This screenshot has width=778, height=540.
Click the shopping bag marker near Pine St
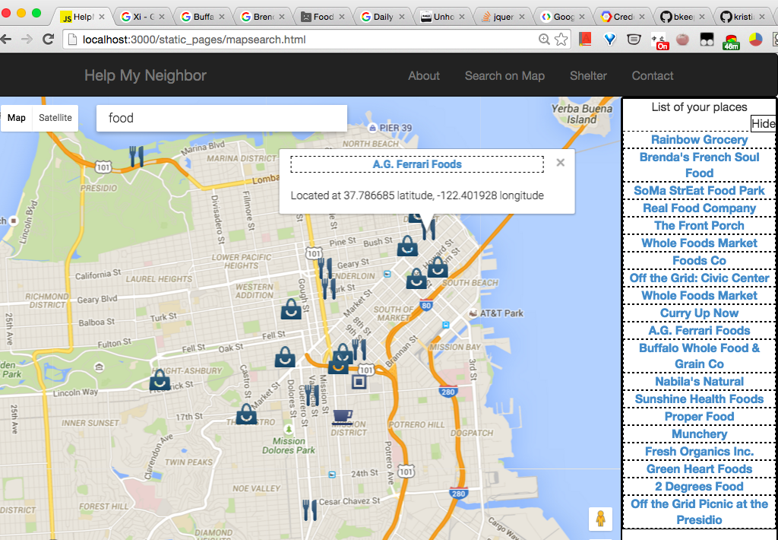tap(407, 246)
